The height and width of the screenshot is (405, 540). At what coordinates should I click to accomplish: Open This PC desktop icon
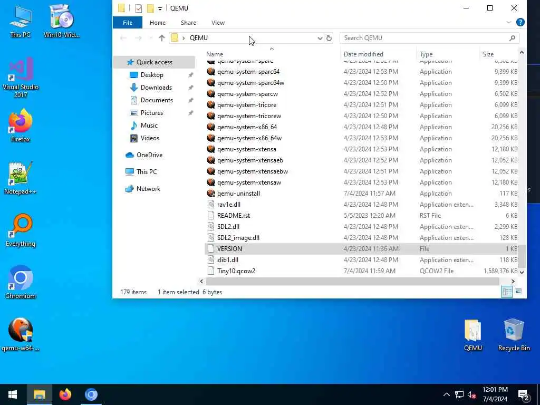pos(21,22)
